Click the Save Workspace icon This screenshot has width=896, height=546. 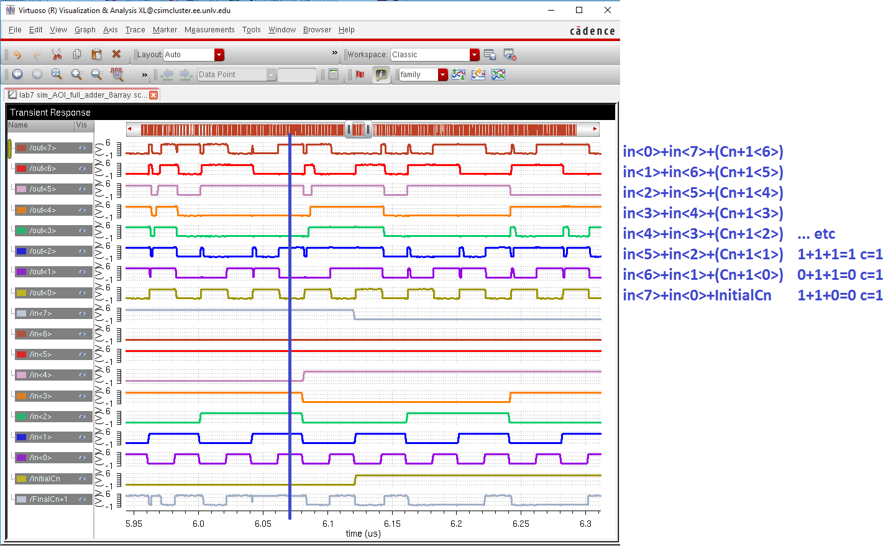point(490,55)
